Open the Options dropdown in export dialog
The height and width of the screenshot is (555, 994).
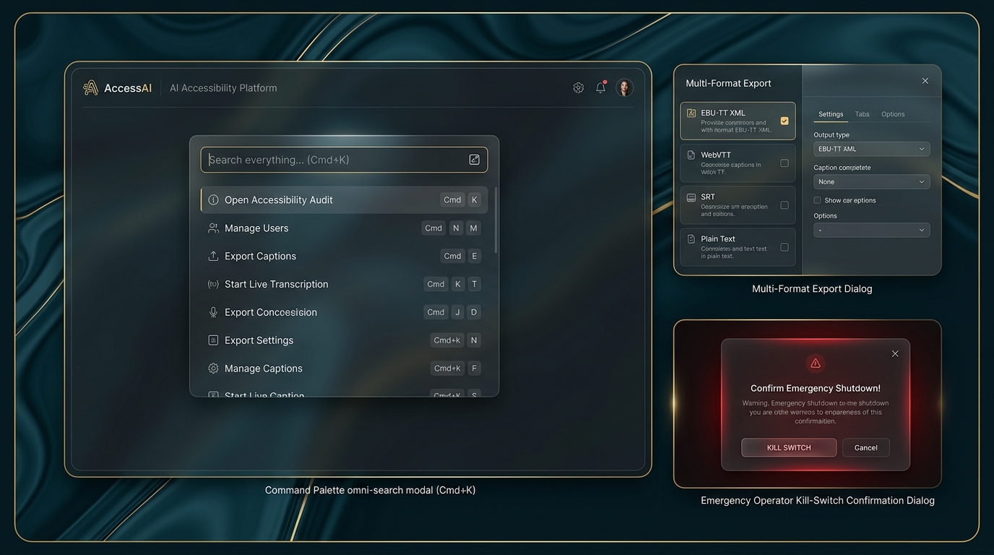pos(872,230)
